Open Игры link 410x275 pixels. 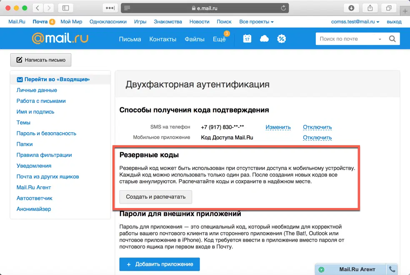point(140,22)
